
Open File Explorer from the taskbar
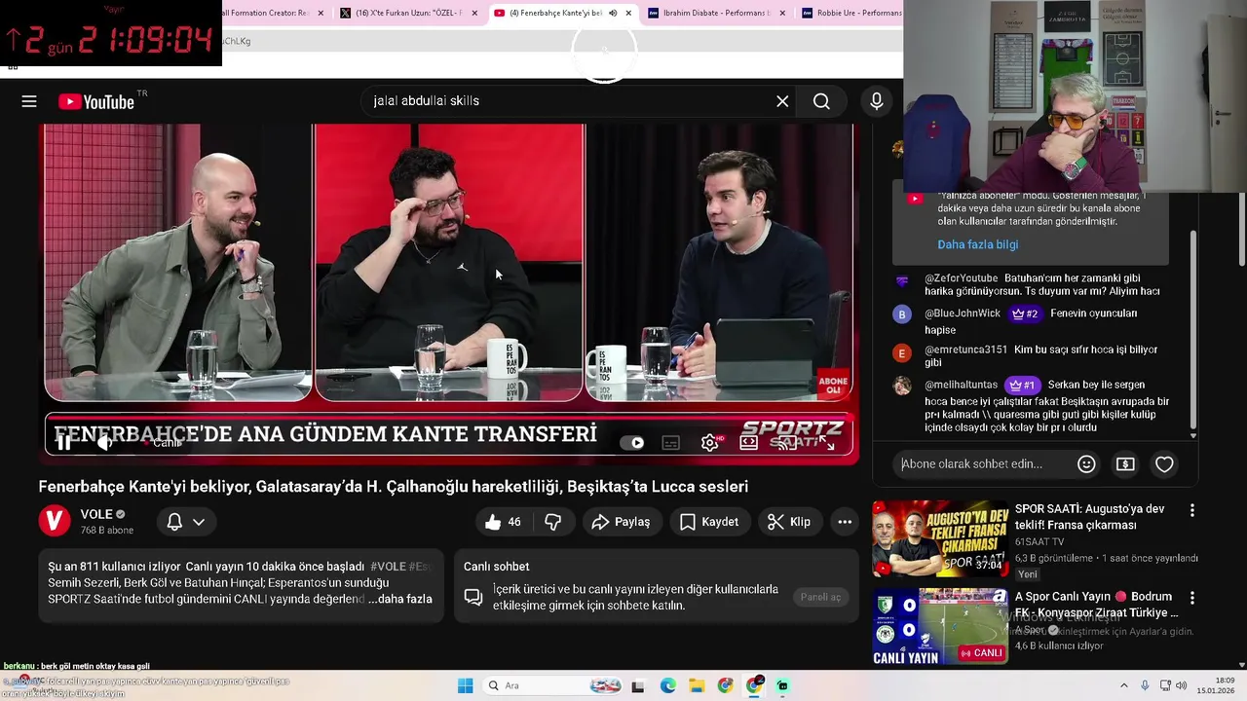point(697,685)
